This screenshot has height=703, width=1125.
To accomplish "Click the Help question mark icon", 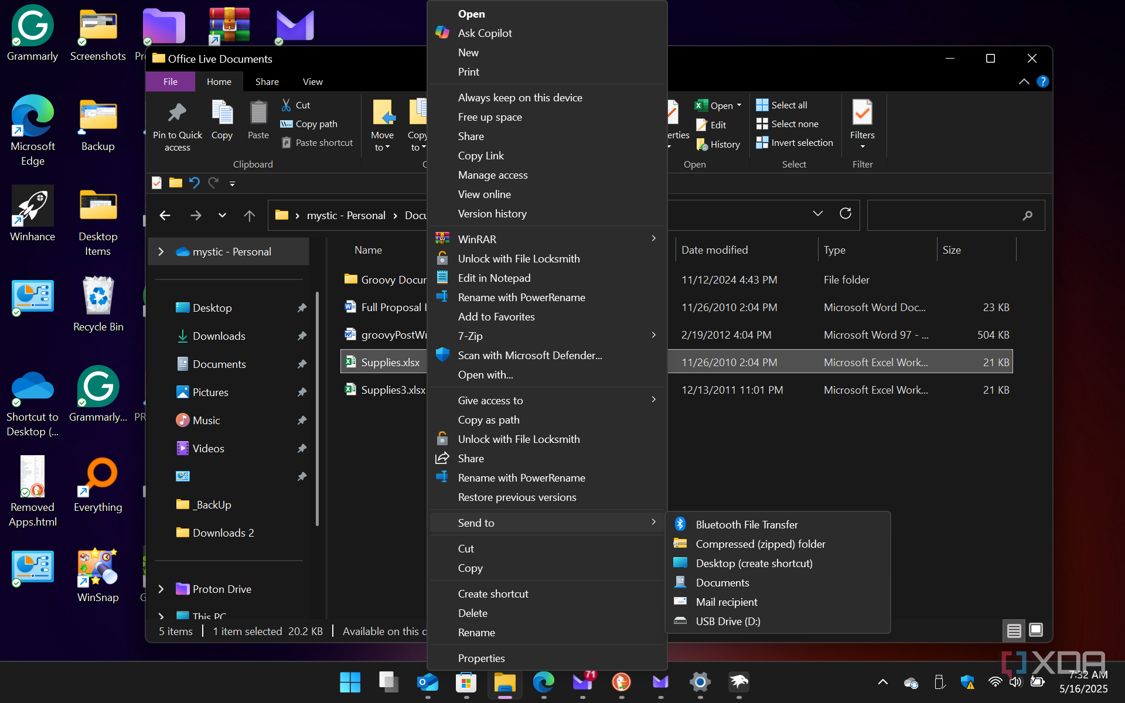I will (1042, 81).
